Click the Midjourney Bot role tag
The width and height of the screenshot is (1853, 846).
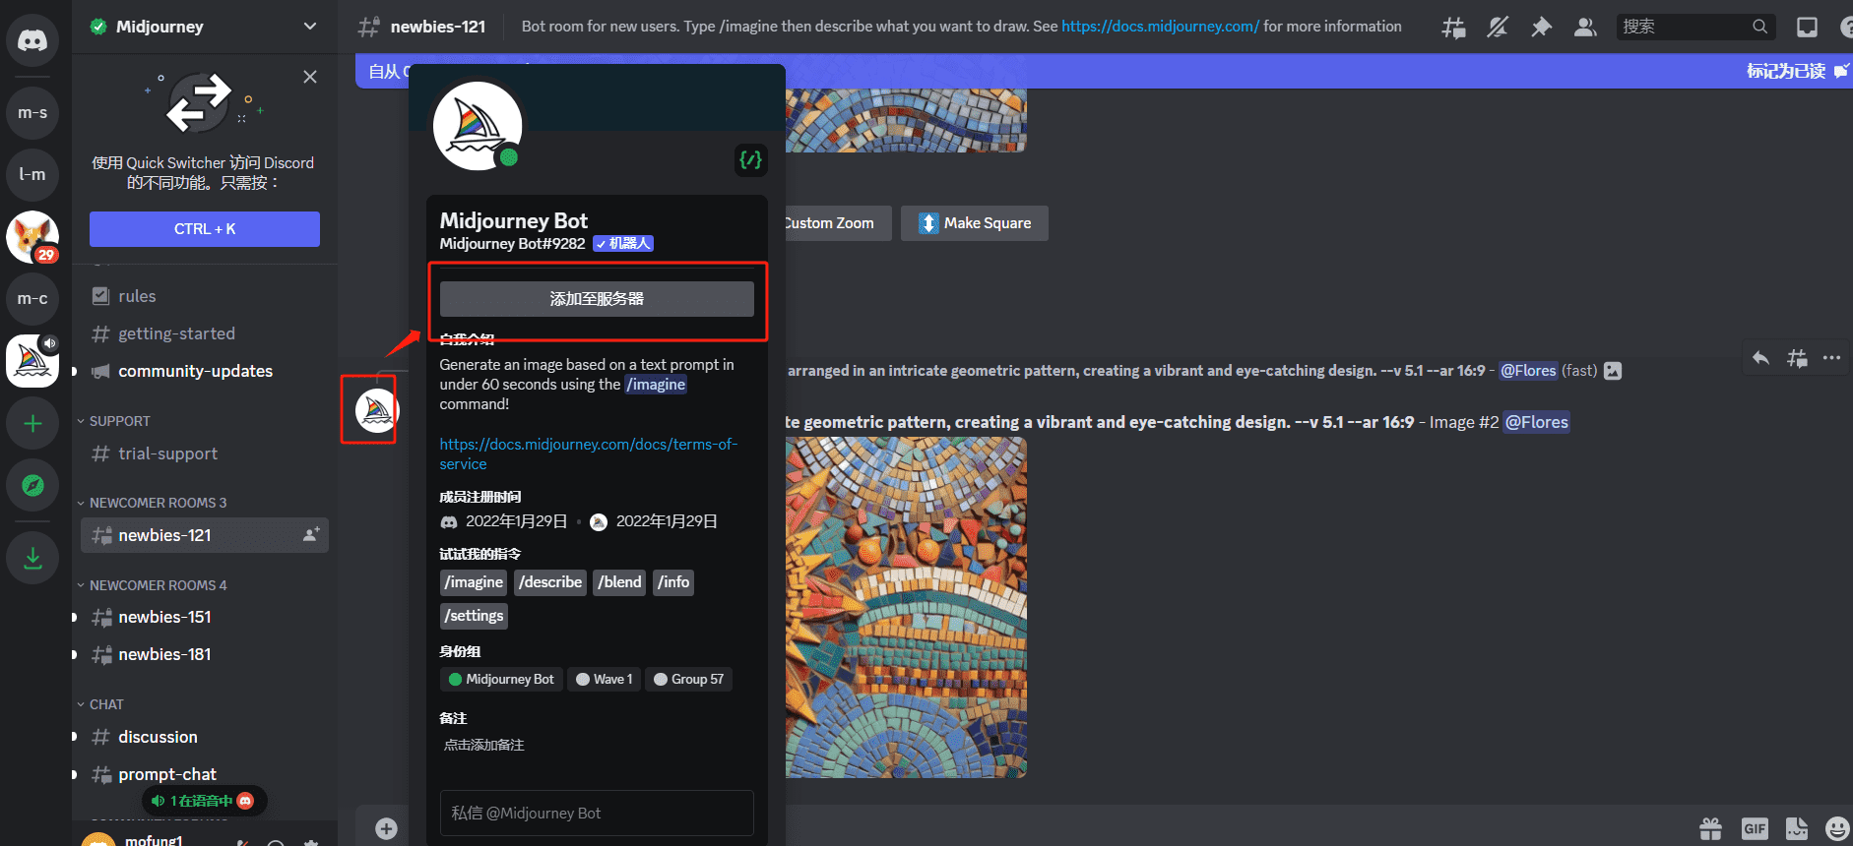pos(501,679)
